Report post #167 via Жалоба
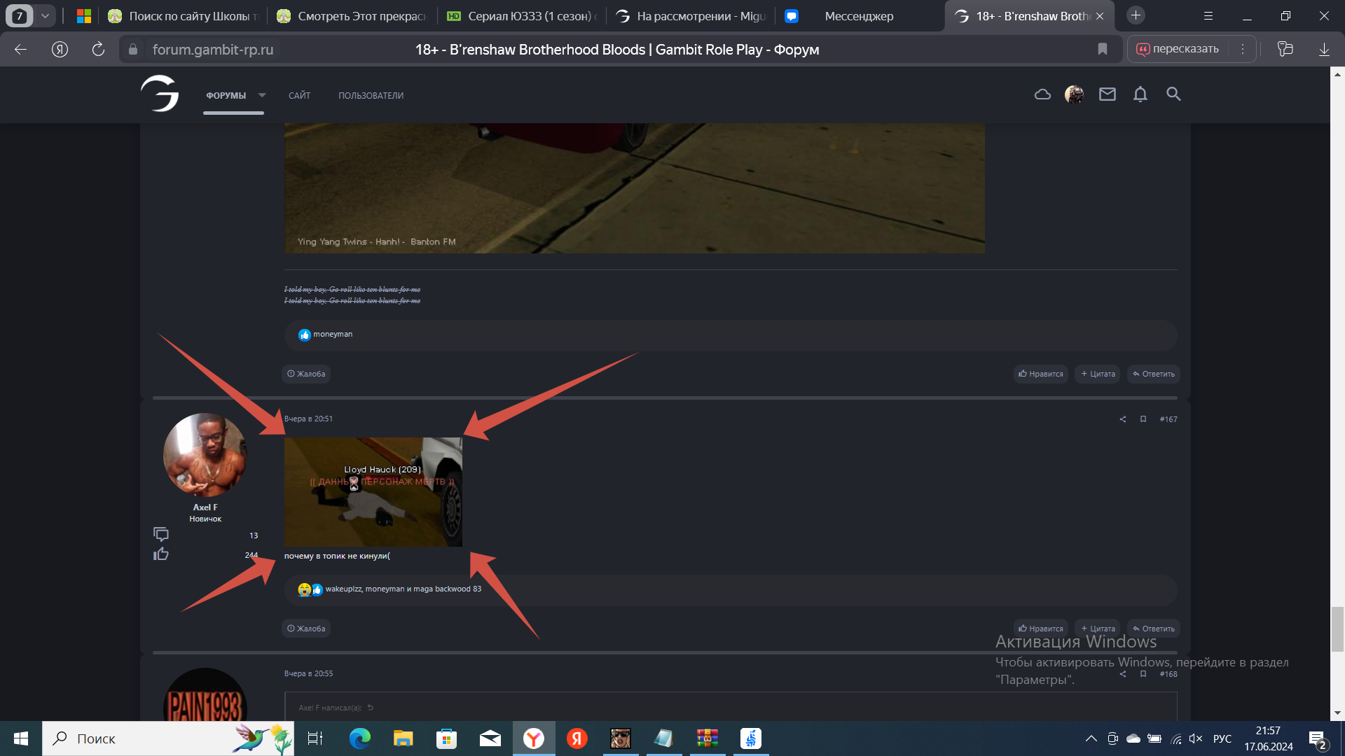 tap(306, 629)
